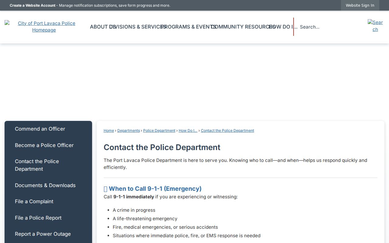Screen dimensions: 389x243
Task: Open the COMMUNITY RESOURCES menu
Action: click(243, 27)
